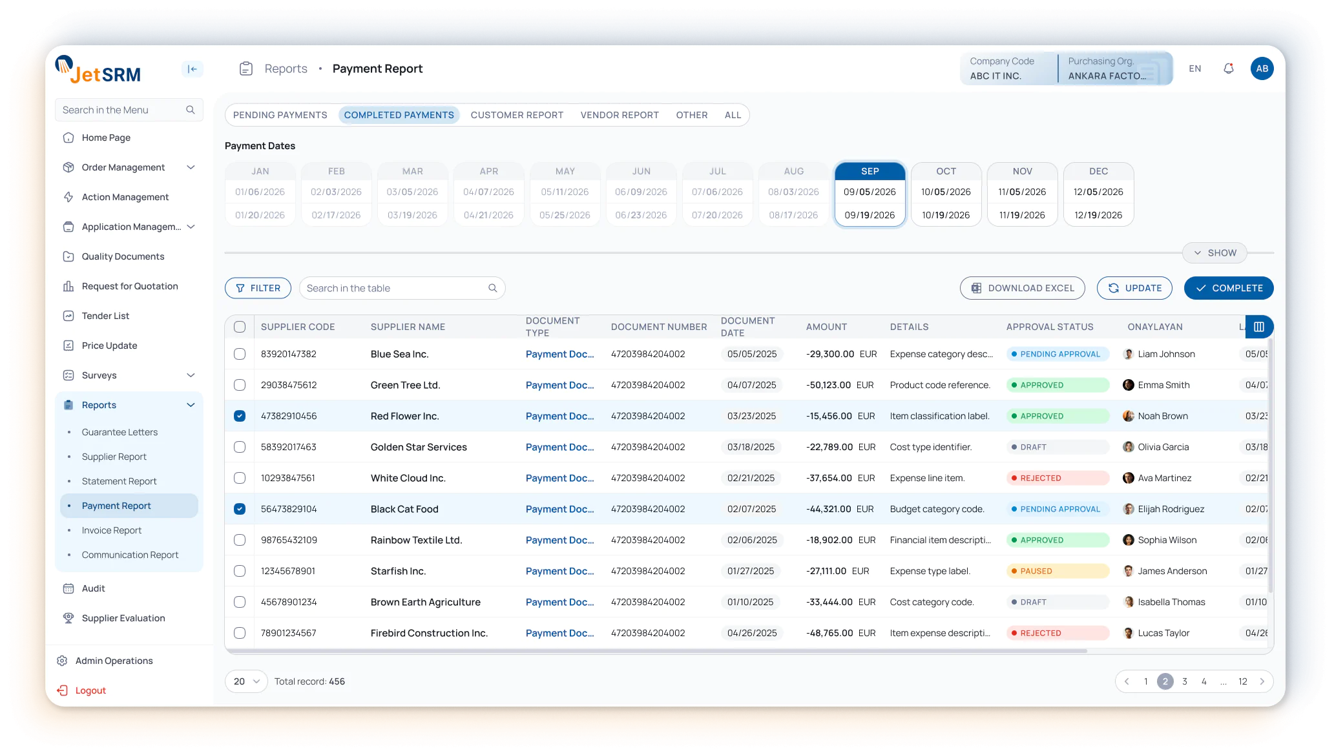Open Audit from the sidebar icon
The height and width of the screenshot is (755, 1334).
point(69,588)
